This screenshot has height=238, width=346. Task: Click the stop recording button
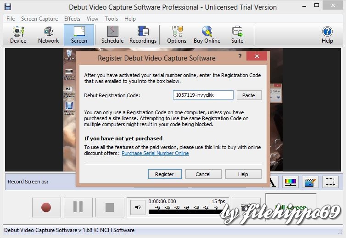110,207
